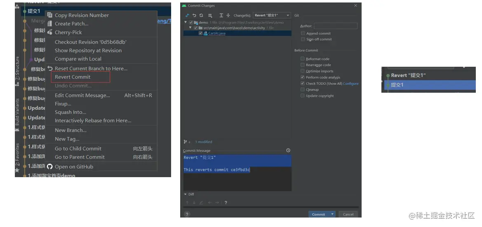Click the 1 modified link
482x227 pixels.
click(204, 142)
